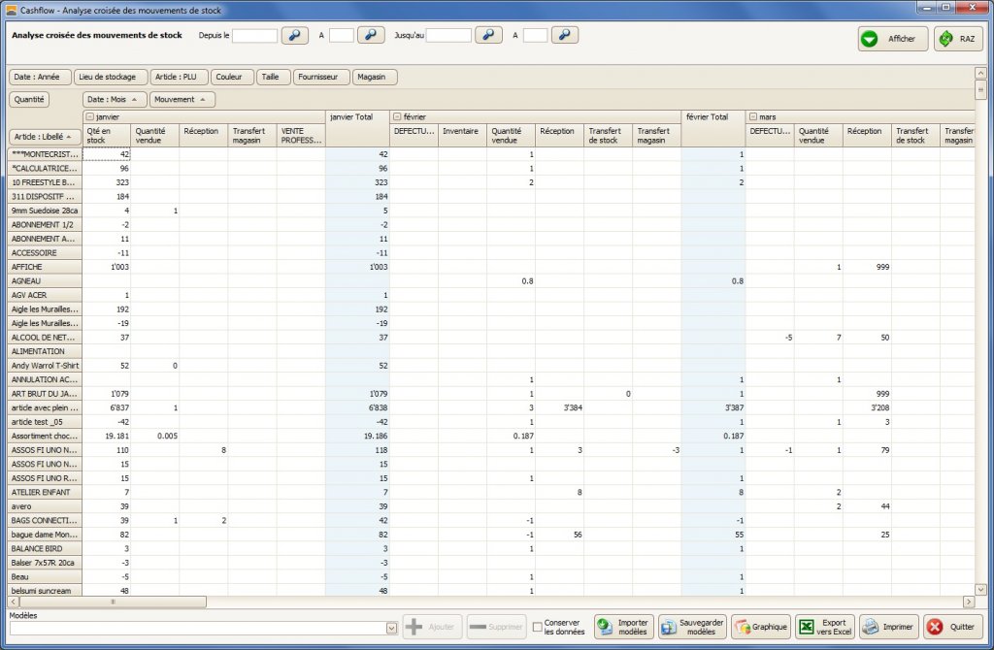994x650 pixels.
Task: Click the horizontal scrollbar right arrow
Action: click(968, 601)
